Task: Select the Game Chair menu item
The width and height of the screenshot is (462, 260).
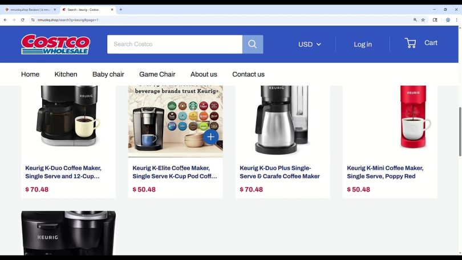Action: click(157, 74)
